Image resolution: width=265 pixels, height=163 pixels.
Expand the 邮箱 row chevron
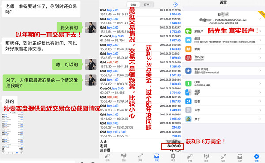coord(260,40)
